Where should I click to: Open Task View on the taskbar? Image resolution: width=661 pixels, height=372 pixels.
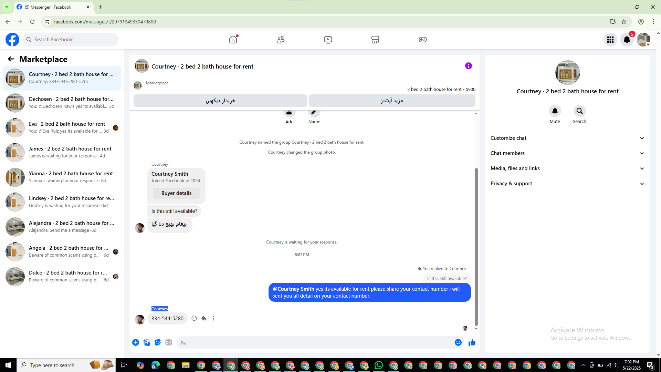pos(124,365)
